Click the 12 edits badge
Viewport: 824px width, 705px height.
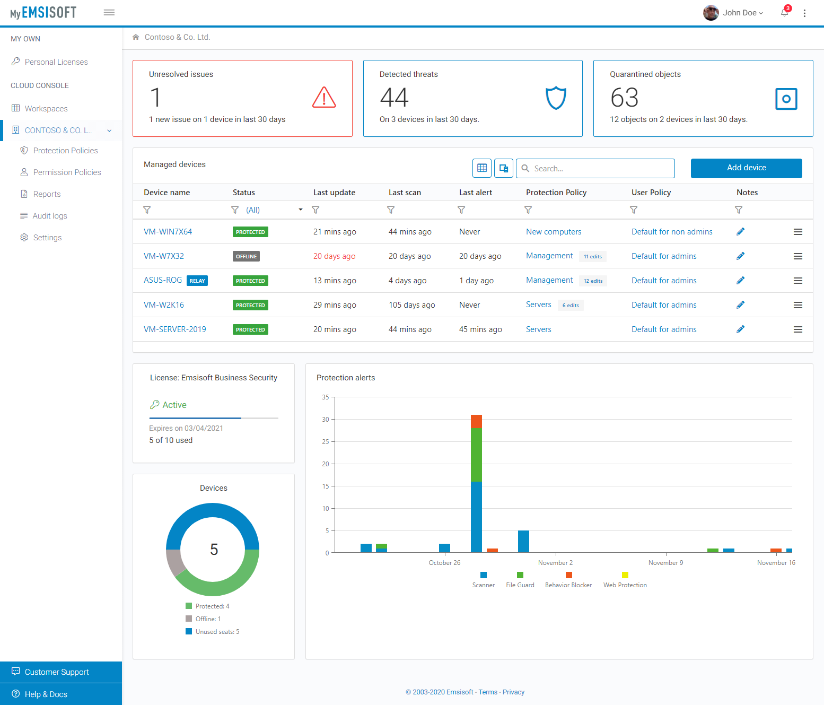(593, 281)
